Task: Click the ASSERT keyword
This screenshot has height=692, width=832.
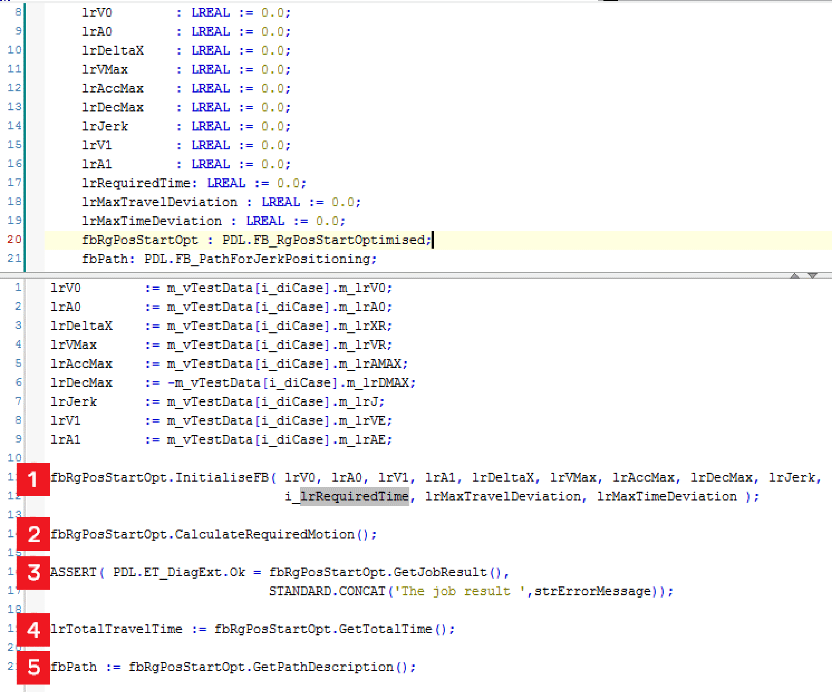Action: pos(73,572)
